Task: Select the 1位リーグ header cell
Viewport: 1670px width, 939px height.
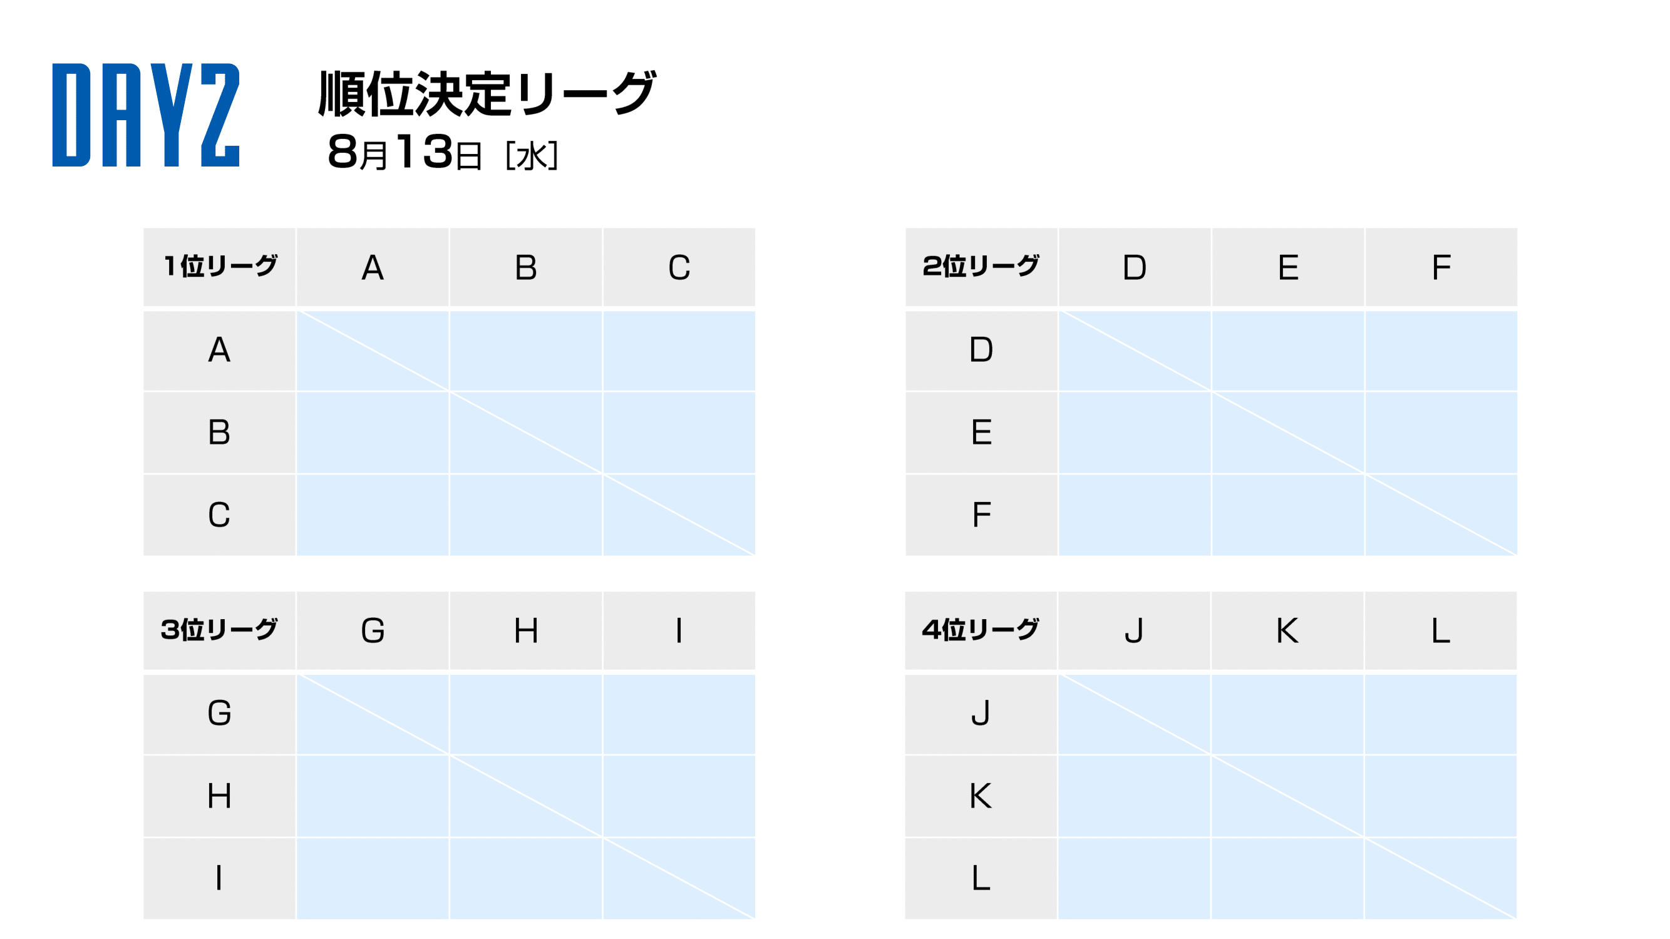Action: point(219,267)
